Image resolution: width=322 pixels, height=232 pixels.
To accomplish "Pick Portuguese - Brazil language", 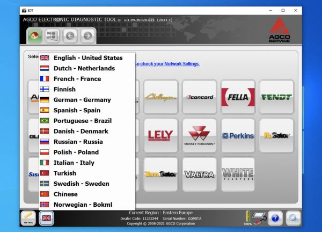I will click(87, 121).
